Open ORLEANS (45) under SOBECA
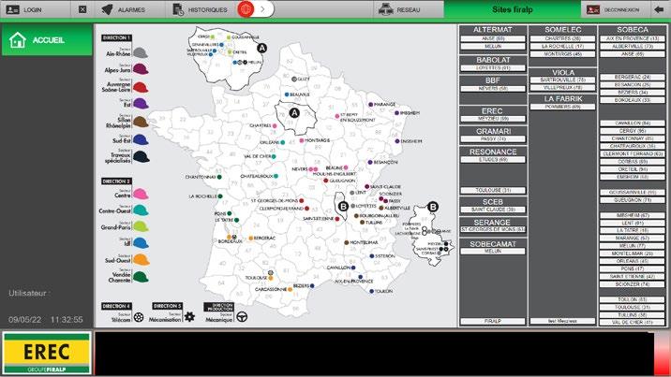671x377 pixels. click(632, 261)
